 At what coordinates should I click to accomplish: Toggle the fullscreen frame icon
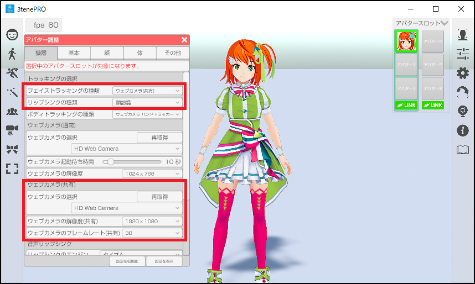click(12, 169)
